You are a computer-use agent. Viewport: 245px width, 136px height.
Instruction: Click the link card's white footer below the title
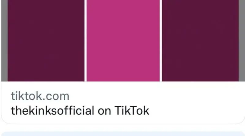coord(123,120)
